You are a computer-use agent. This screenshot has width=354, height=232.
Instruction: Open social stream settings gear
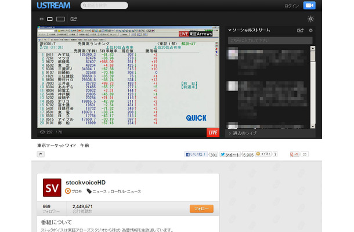click(311, 30)
